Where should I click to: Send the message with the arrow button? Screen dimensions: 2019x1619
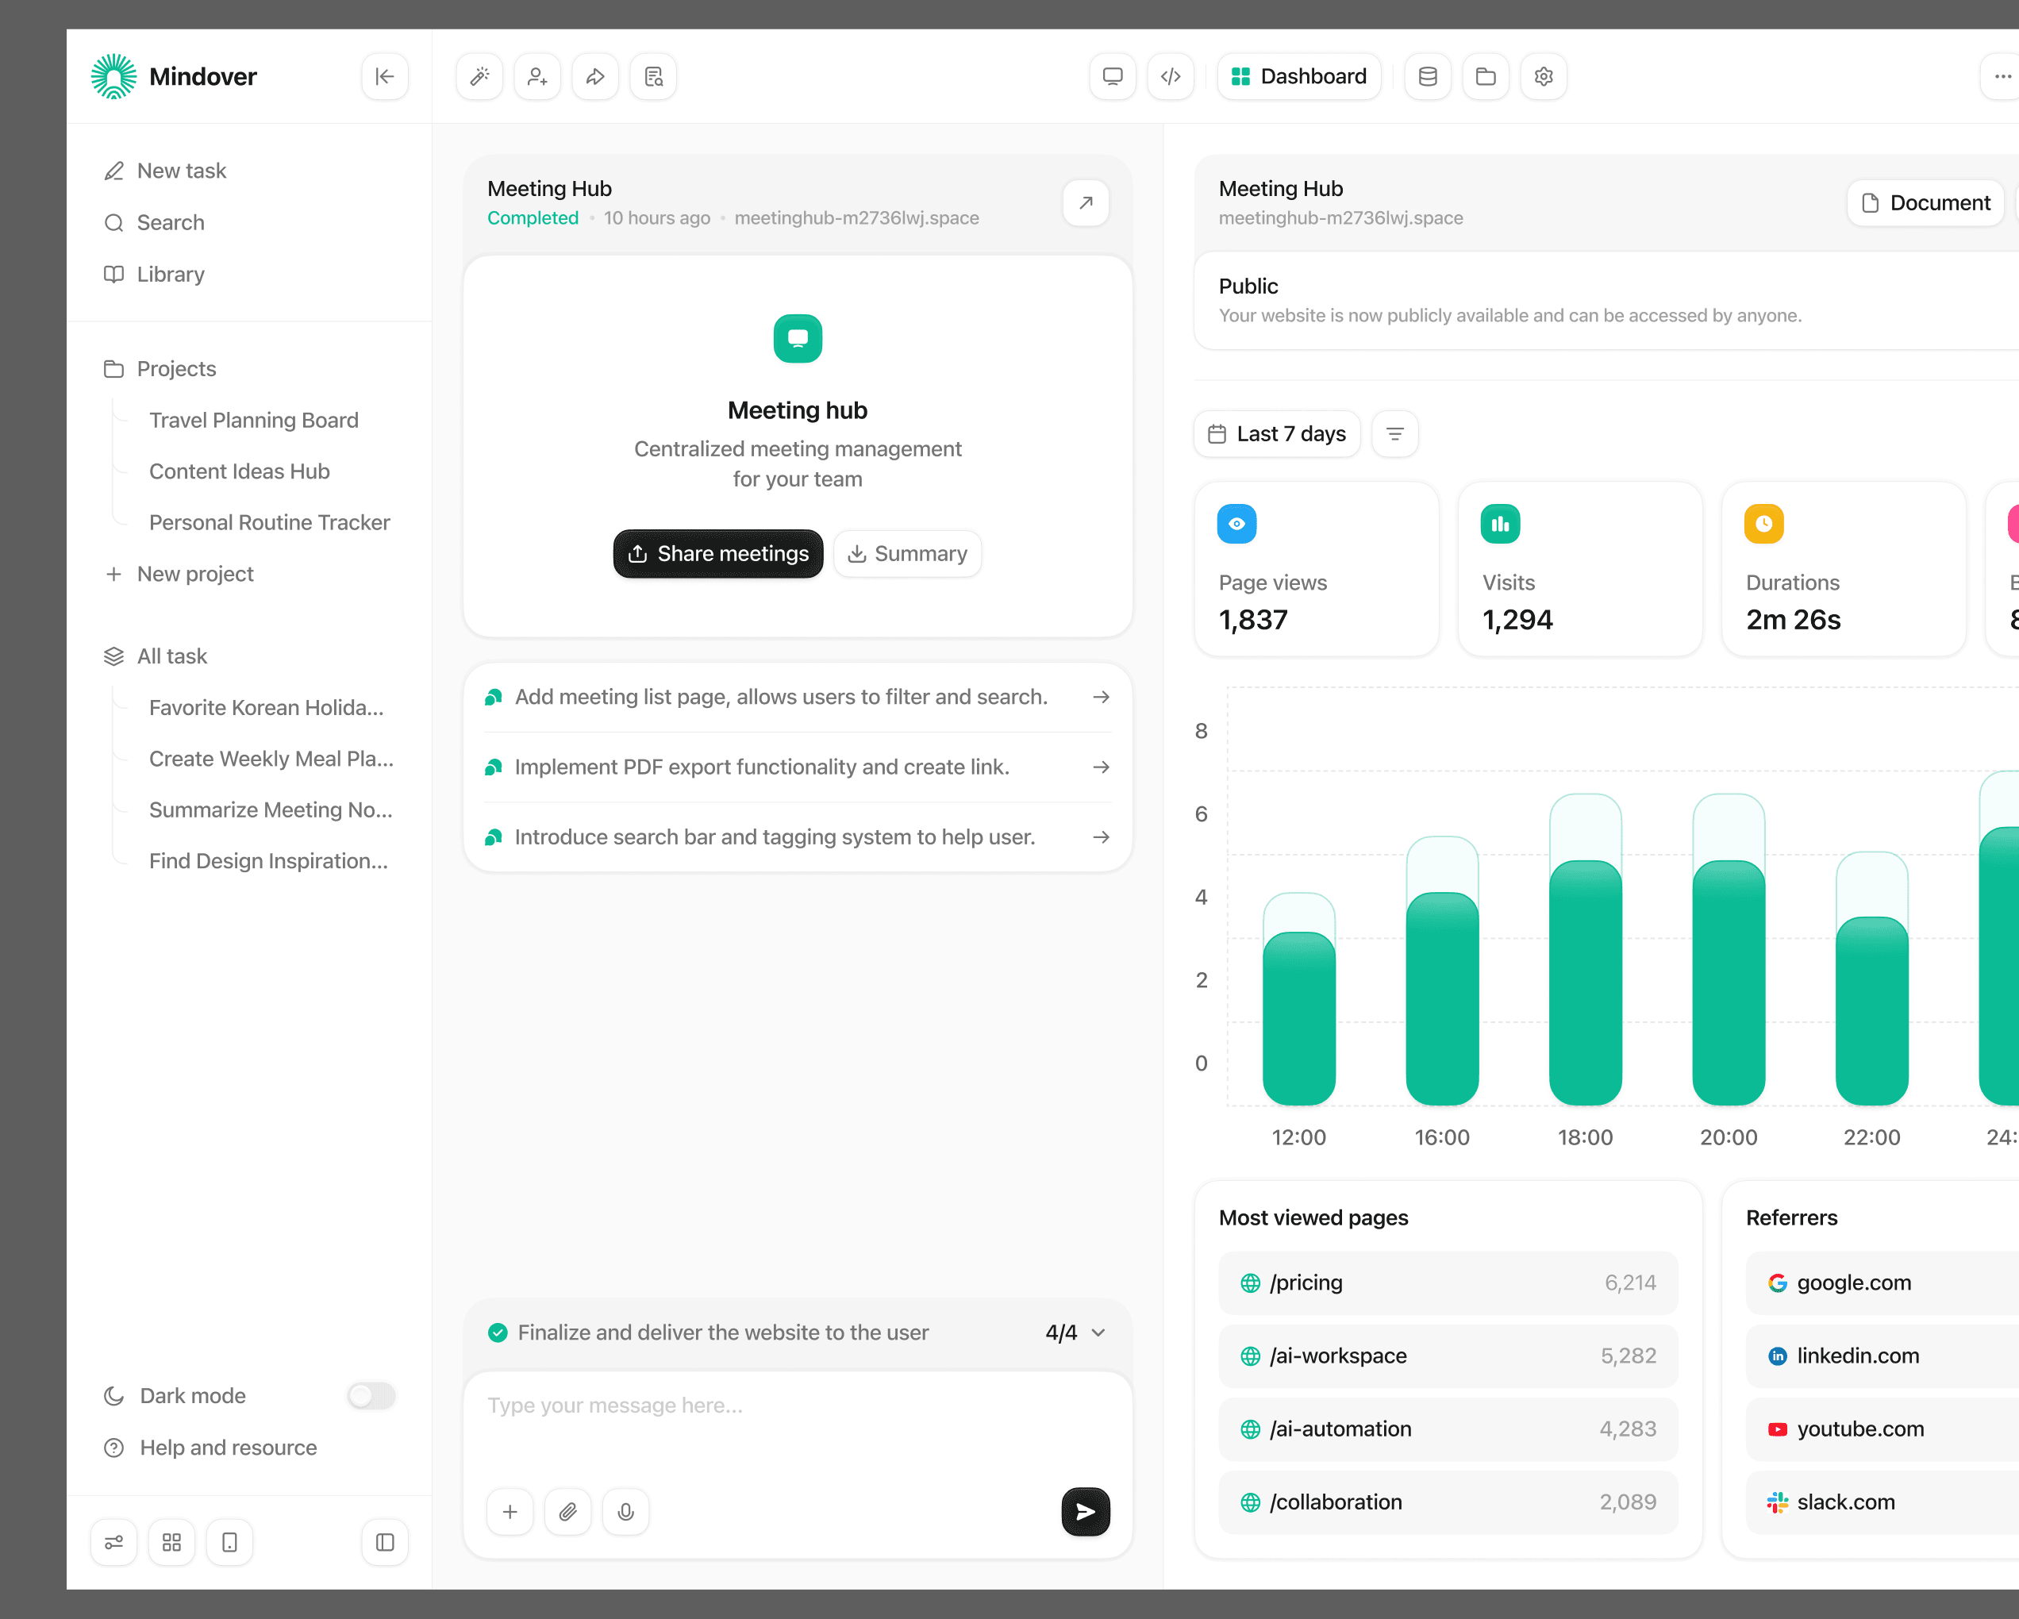click(1086, 1511)
